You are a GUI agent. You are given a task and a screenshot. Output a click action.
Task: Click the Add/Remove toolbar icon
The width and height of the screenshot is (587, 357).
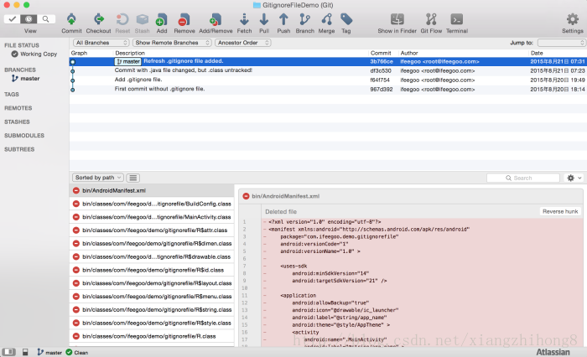tap(216, 19)
